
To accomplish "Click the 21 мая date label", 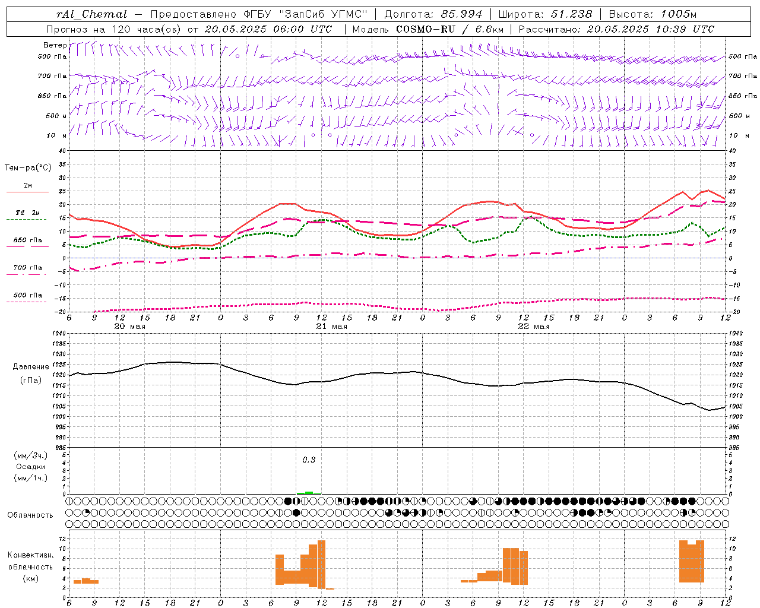I will click(x=331, y=327).
